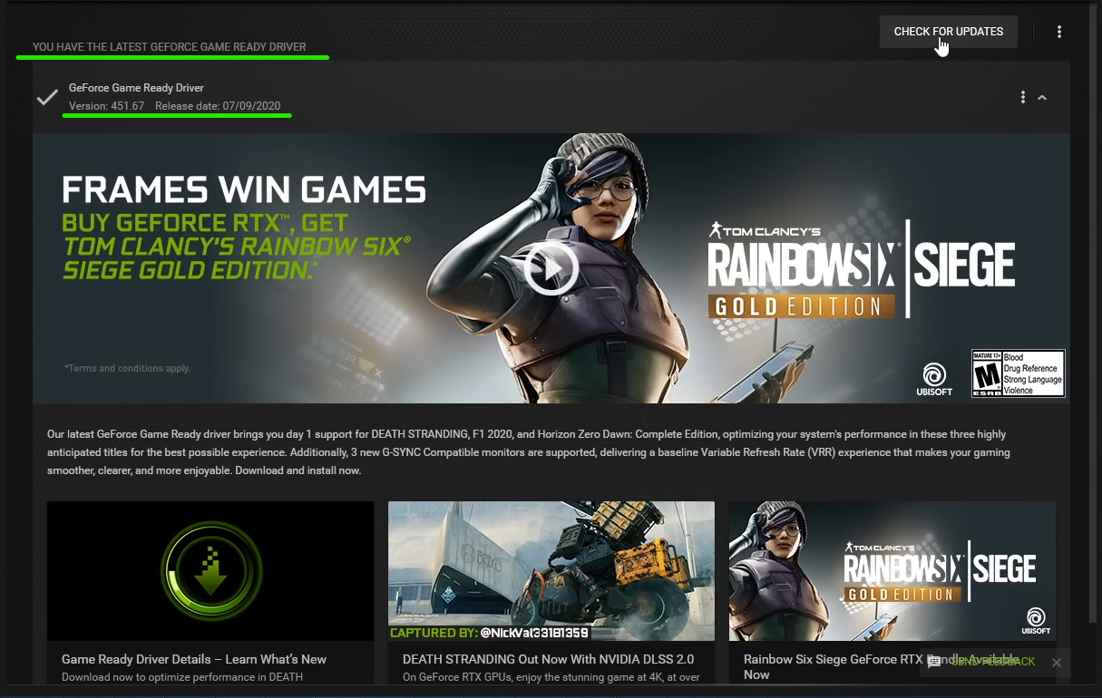Click the GeForce Game Ready Driver title
The height and width of the screenshot is (698, 1102).
(x=136, y=88)
